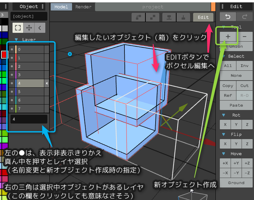Toggle visibility dot of layer 7
Screen dimensions: 254x200
[x=12, y=109]
